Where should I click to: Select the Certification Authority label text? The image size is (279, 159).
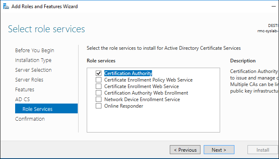(x=128, y=73)
